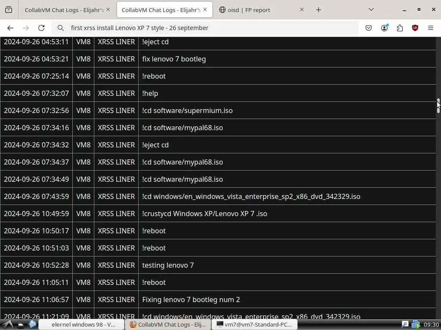Click the '!eject cd' message at 07:34:32
441x330 pixels.
pyautogui.click(x=155, y=145)
